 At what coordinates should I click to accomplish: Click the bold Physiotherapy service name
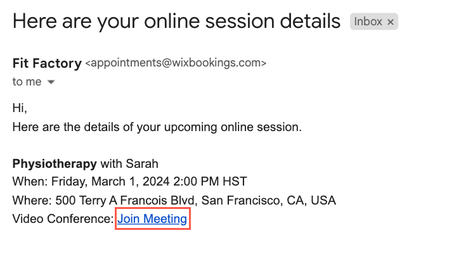click(x=55, y=164)
